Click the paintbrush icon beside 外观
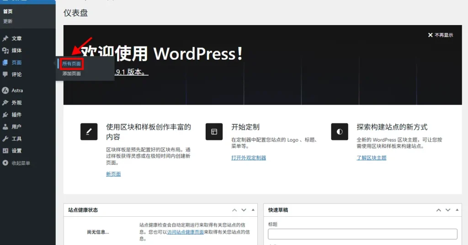This screenshot has height=245, width=468. [5, 102]
